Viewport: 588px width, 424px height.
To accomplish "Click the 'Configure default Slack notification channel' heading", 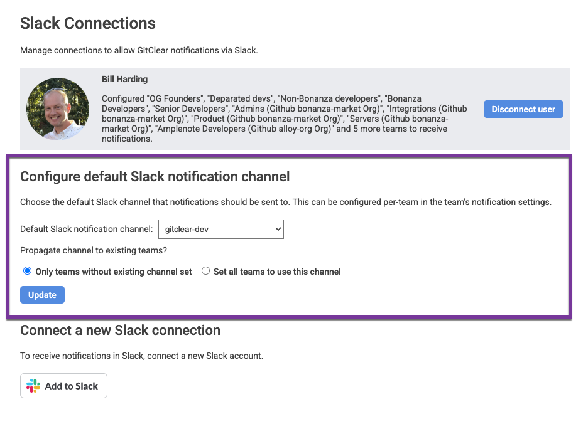I will 155,177.
